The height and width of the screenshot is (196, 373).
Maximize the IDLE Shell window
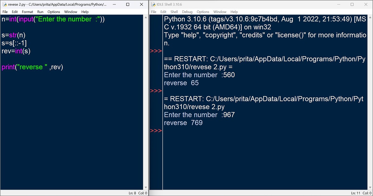click(x=352, y=5)
